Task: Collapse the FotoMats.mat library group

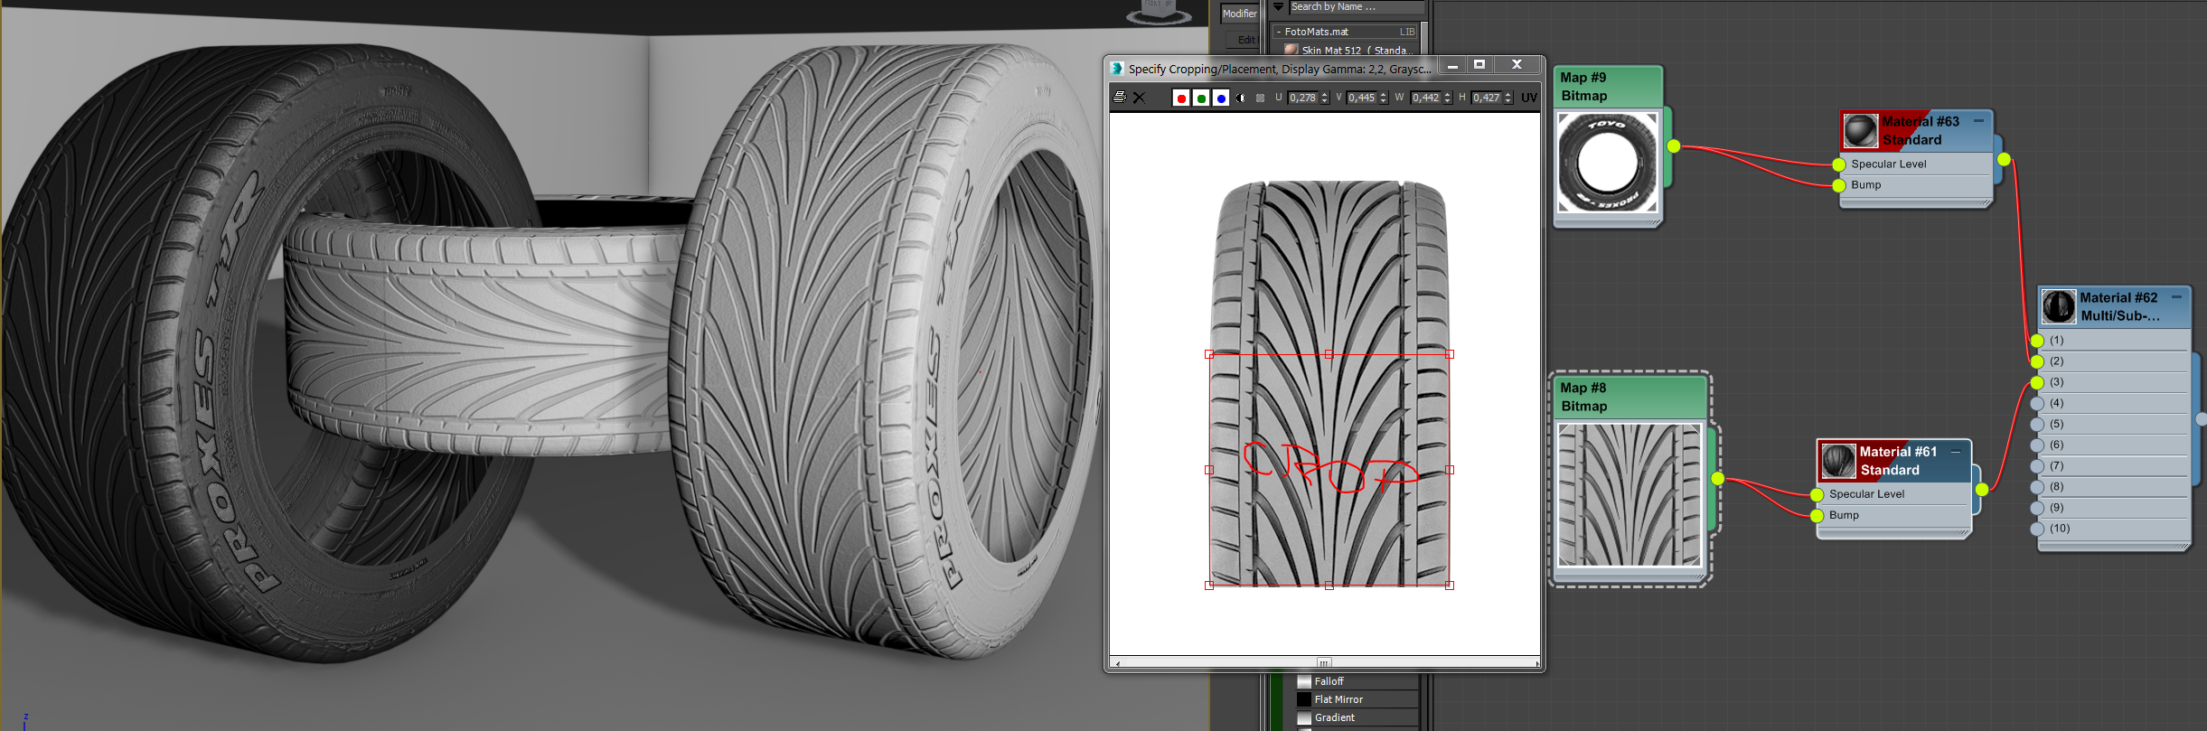Action: click(x=1278, y=32)
